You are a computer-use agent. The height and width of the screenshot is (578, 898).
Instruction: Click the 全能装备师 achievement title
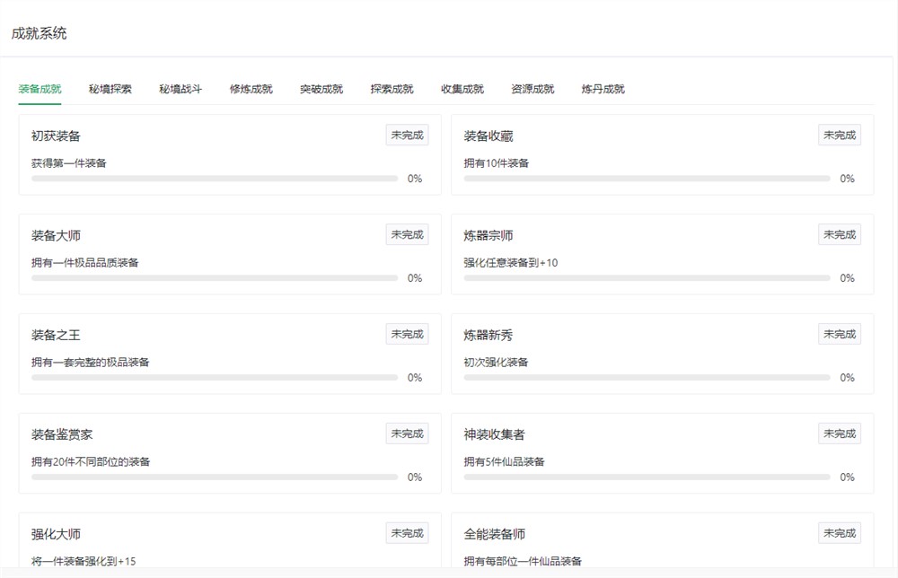point(494,534)
